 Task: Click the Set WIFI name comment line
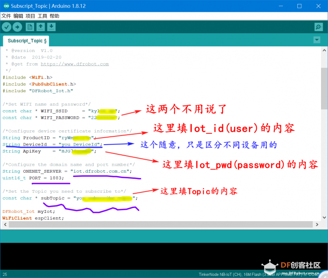coord(47,104)
